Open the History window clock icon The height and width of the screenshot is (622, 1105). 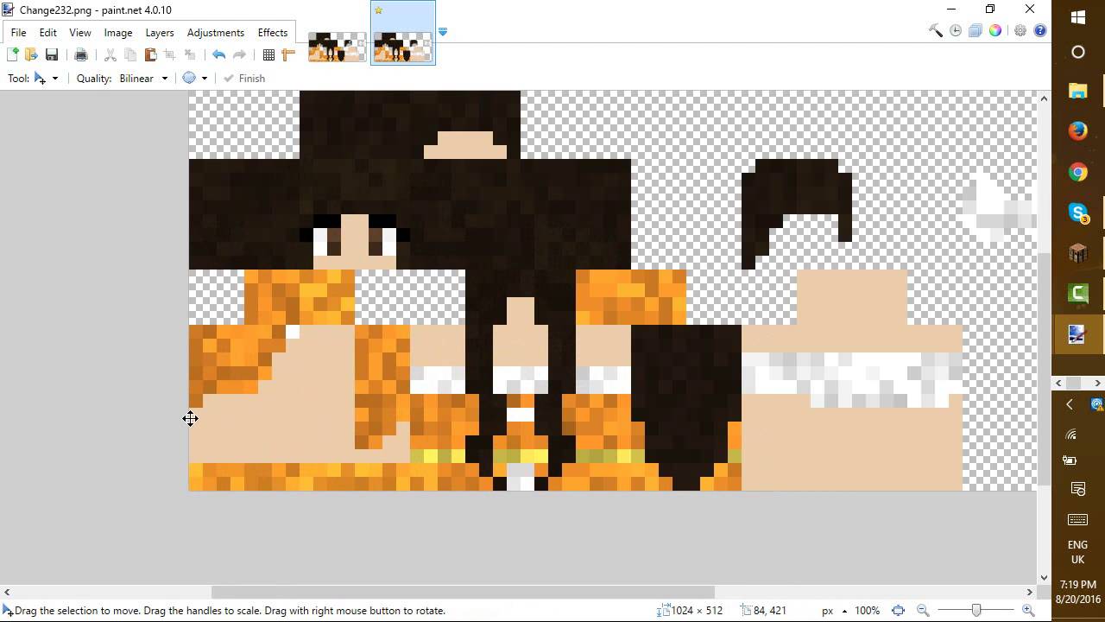click(x=956, y=31)
